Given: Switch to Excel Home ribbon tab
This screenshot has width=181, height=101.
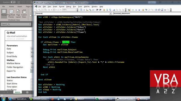Looking at the screenshot, I should click(x=11, y=6).
